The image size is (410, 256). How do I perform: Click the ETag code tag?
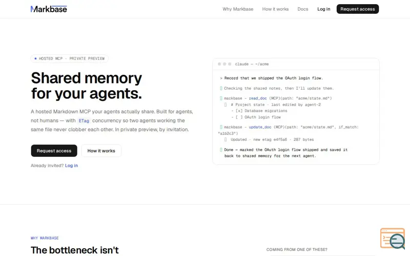[x=84, y=121]
